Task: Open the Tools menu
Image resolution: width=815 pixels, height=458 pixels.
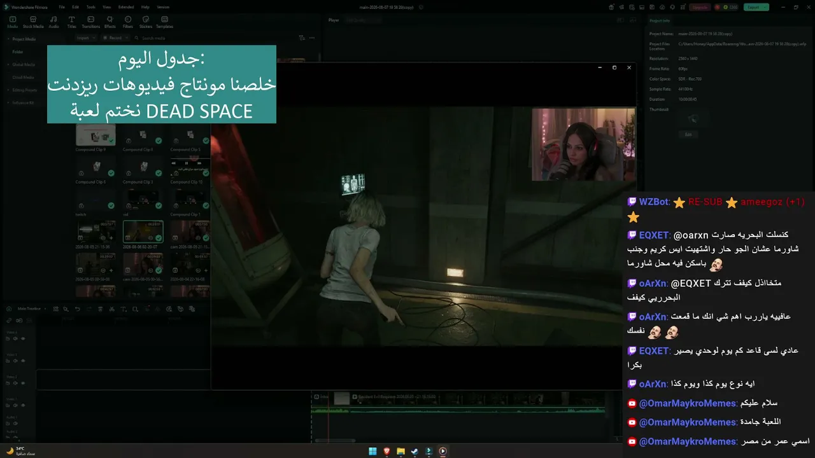Action: [91, 7]
